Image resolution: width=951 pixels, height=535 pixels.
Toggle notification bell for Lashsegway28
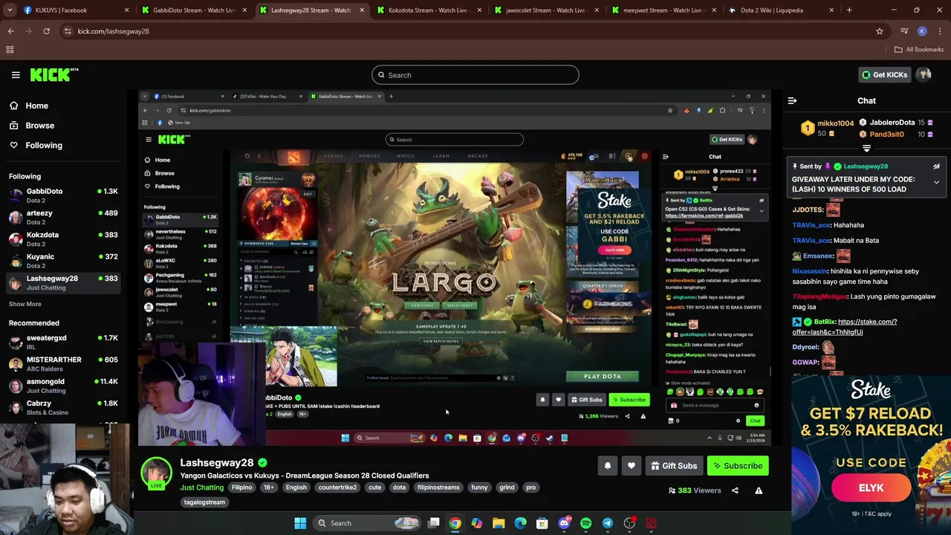tap(607, 466)
